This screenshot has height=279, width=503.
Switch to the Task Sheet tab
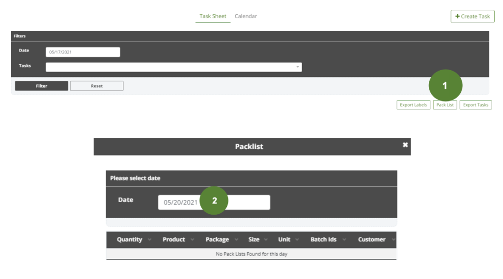(x=213, y=16)
